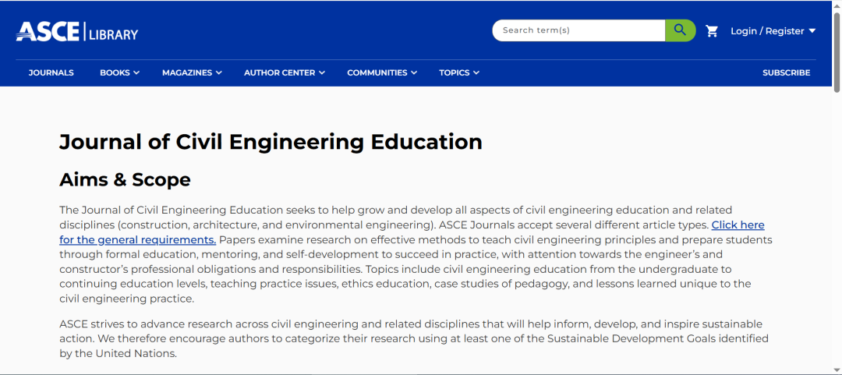Expand the Books menu chevron
This screenshot has height=375, width=842.
coord(136,73)
